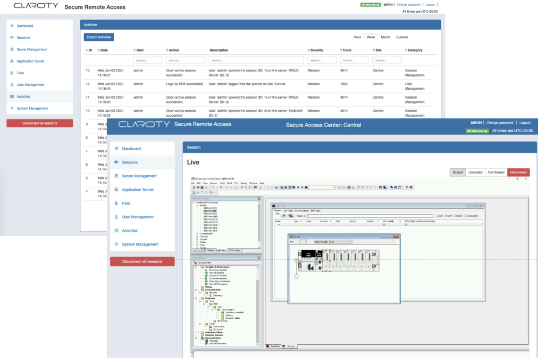The image size is (538, 358).
Task: Click Sessions icon in back Activities window sidebar
Action: point(12,37)
